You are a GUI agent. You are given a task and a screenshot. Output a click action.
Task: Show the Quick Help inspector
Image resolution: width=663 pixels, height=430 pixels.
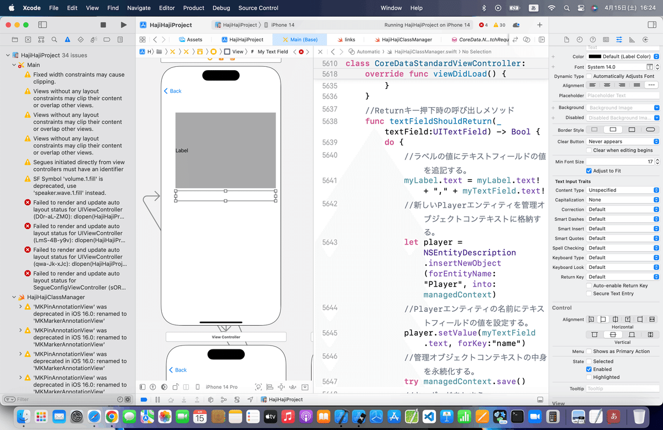(x=592, y=40)
